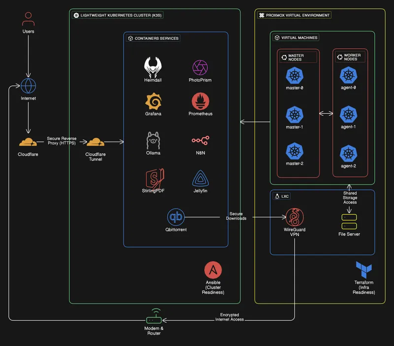The width and height of the screenshot is (394, 346).
Task: Click the File Server storage icon
Action: (349, 221)
